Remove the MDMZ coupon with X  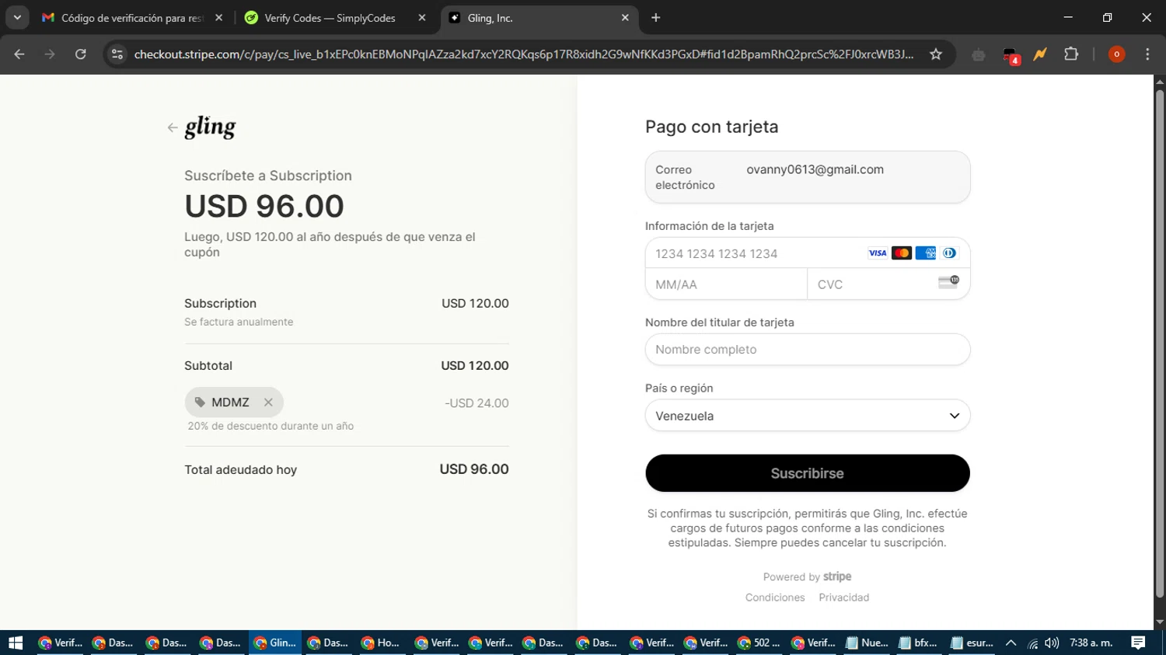click(x=268, y=402)
